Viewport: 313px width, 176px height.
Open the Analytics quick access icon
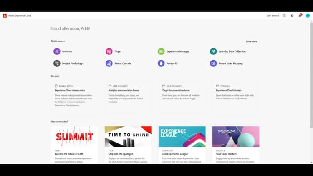[57, 51]
